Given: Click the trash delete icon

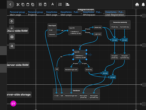Looking at the screenshot, I should (45, 5).
